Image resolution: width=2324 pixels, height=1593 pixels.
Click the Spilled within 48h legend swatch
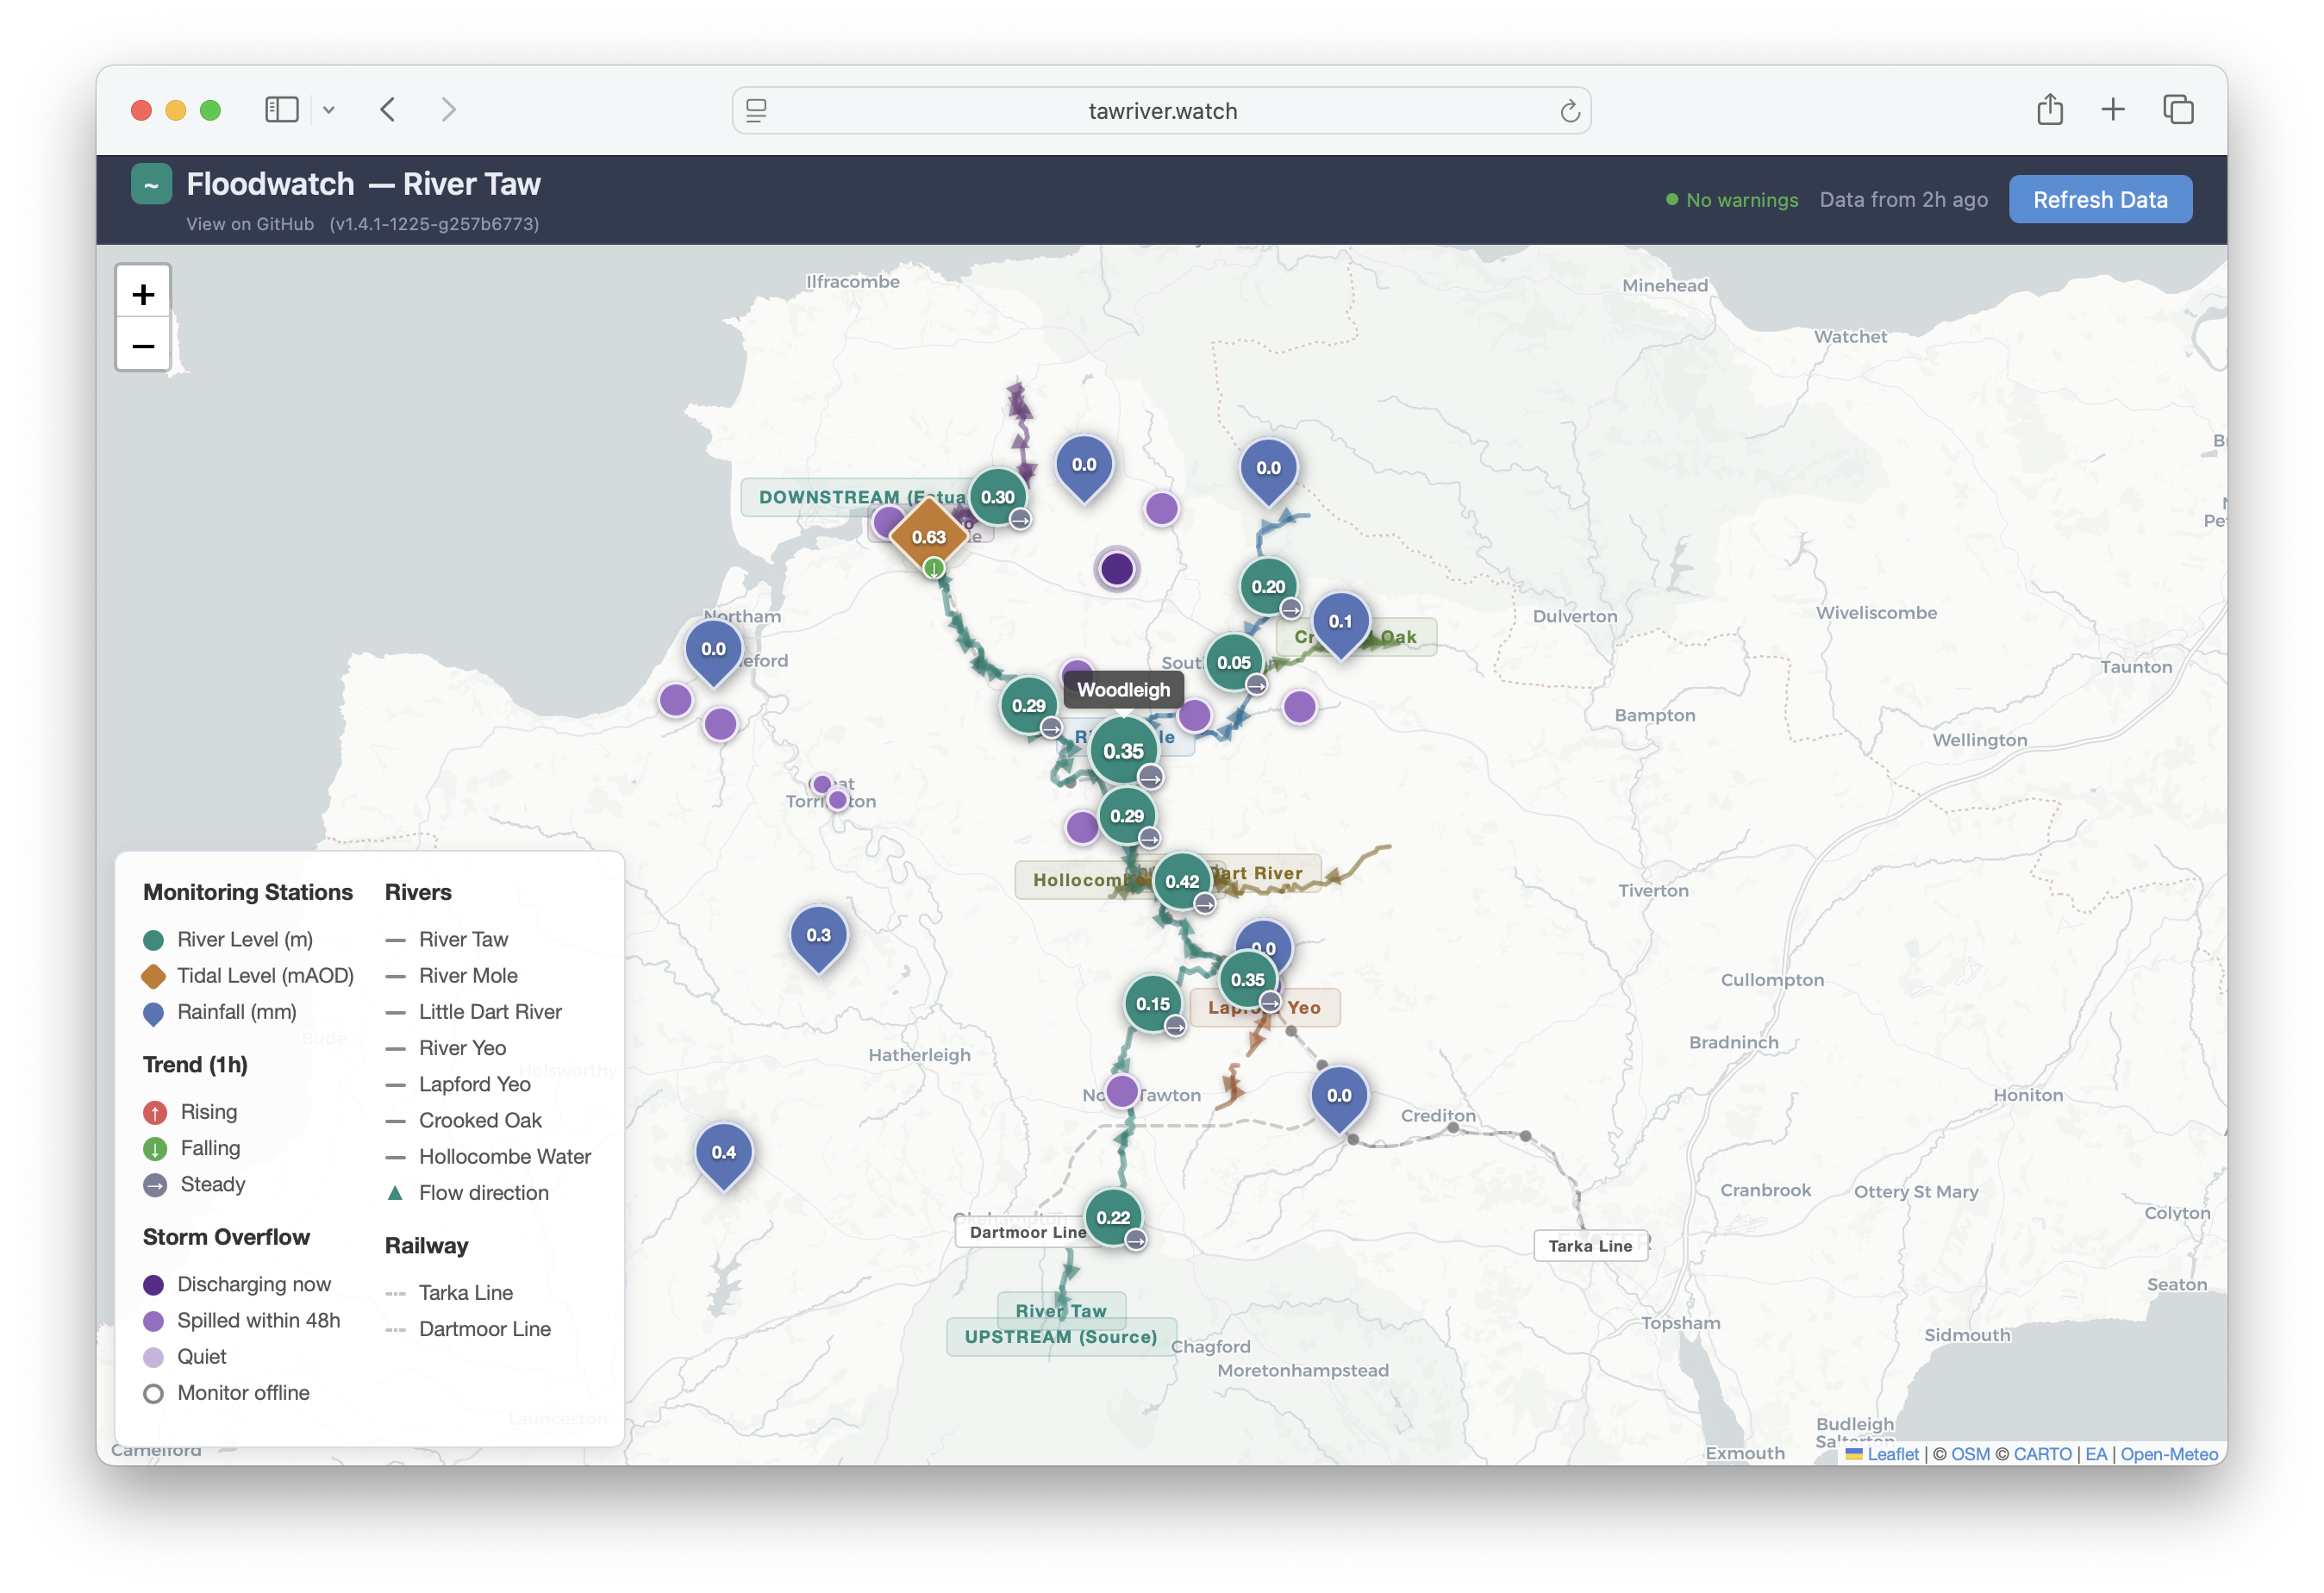click(x=153, y=1321)
